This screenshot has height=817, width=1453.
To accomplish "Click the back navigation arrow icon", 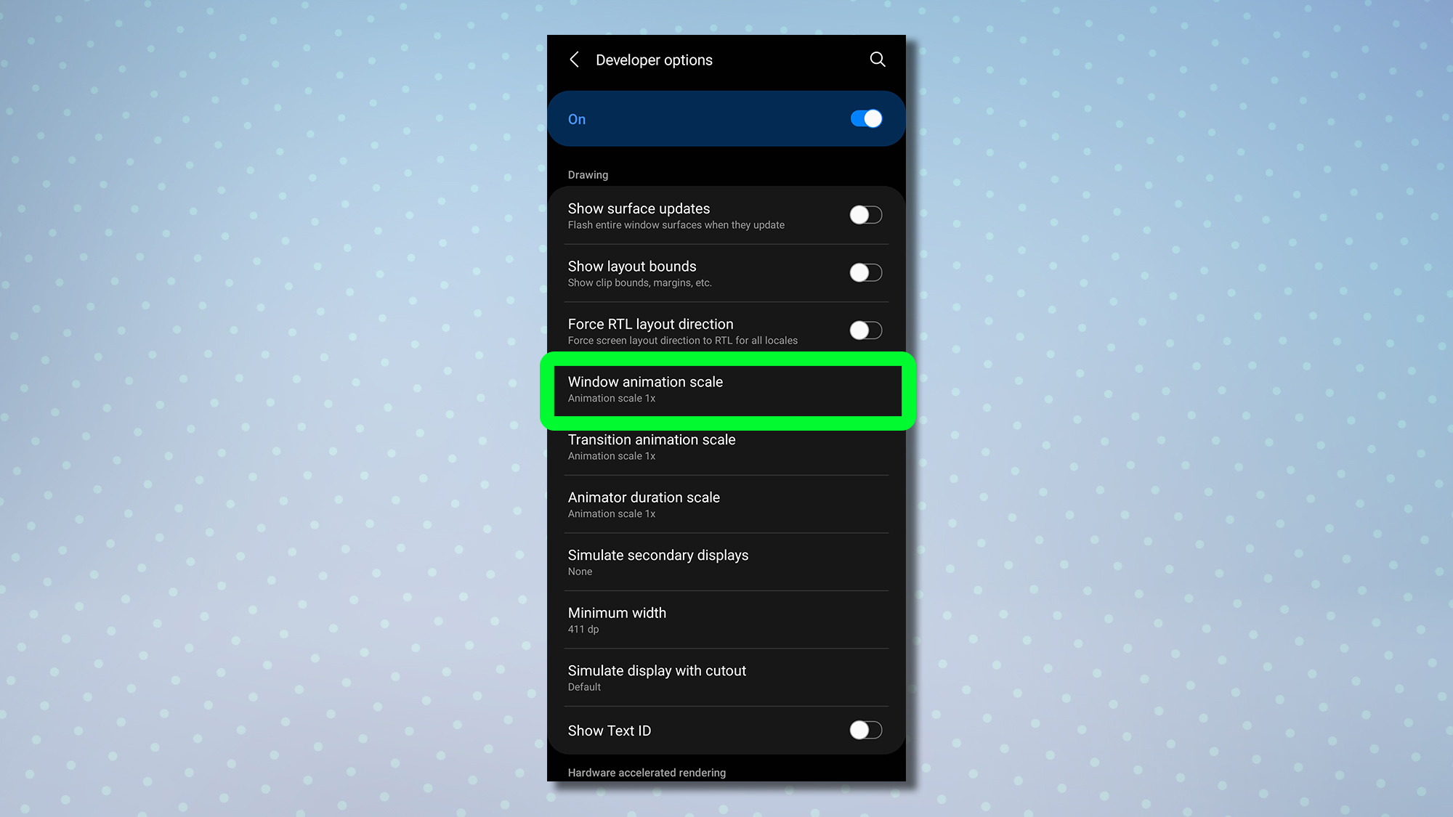I will (x=574, y=60).
